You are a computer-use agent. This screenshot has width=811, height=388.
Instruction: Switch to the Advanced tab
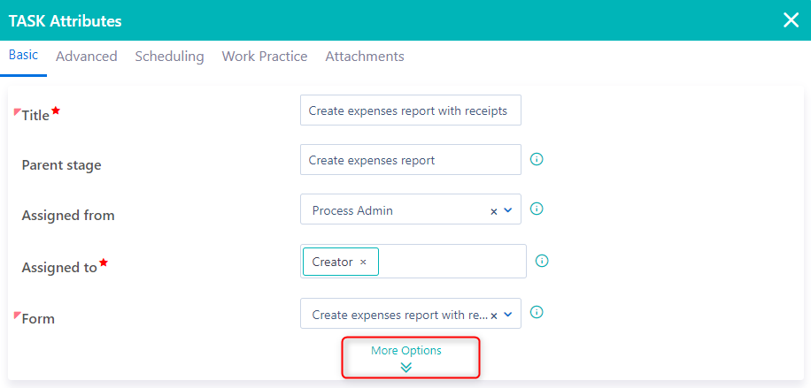click(x=87, y=57)
